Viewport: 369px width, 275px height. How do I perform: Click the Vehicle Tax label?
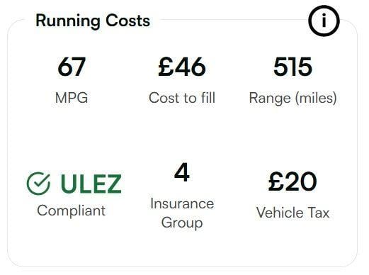click(293, 213)
